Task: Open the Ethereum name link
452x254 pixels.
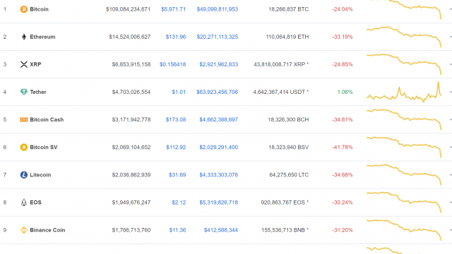Action: click(x=42, y=37)
